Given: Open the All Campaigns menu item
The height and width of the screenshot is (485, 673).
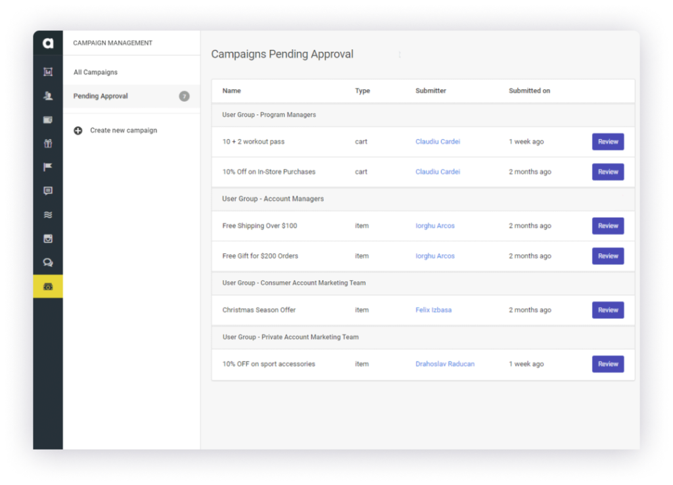Looking at the screenshot, I should pyautogui.click(x=95, y=72).
